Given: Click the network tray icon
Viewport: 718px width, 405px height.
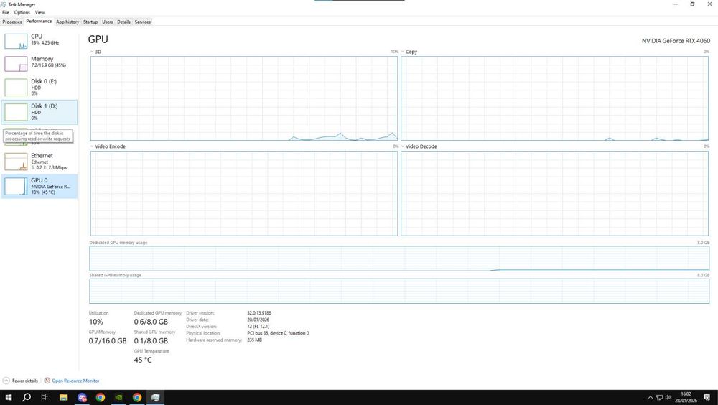Looking at the screenshot, I should [659, 397].
